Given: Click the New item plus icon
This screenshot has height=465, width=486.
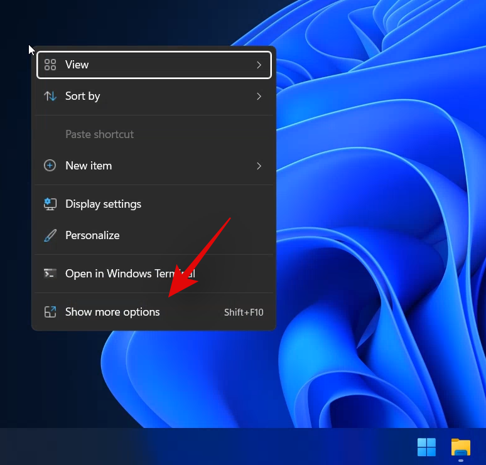Looking at the screenshot, I should (x=50, y=166).
